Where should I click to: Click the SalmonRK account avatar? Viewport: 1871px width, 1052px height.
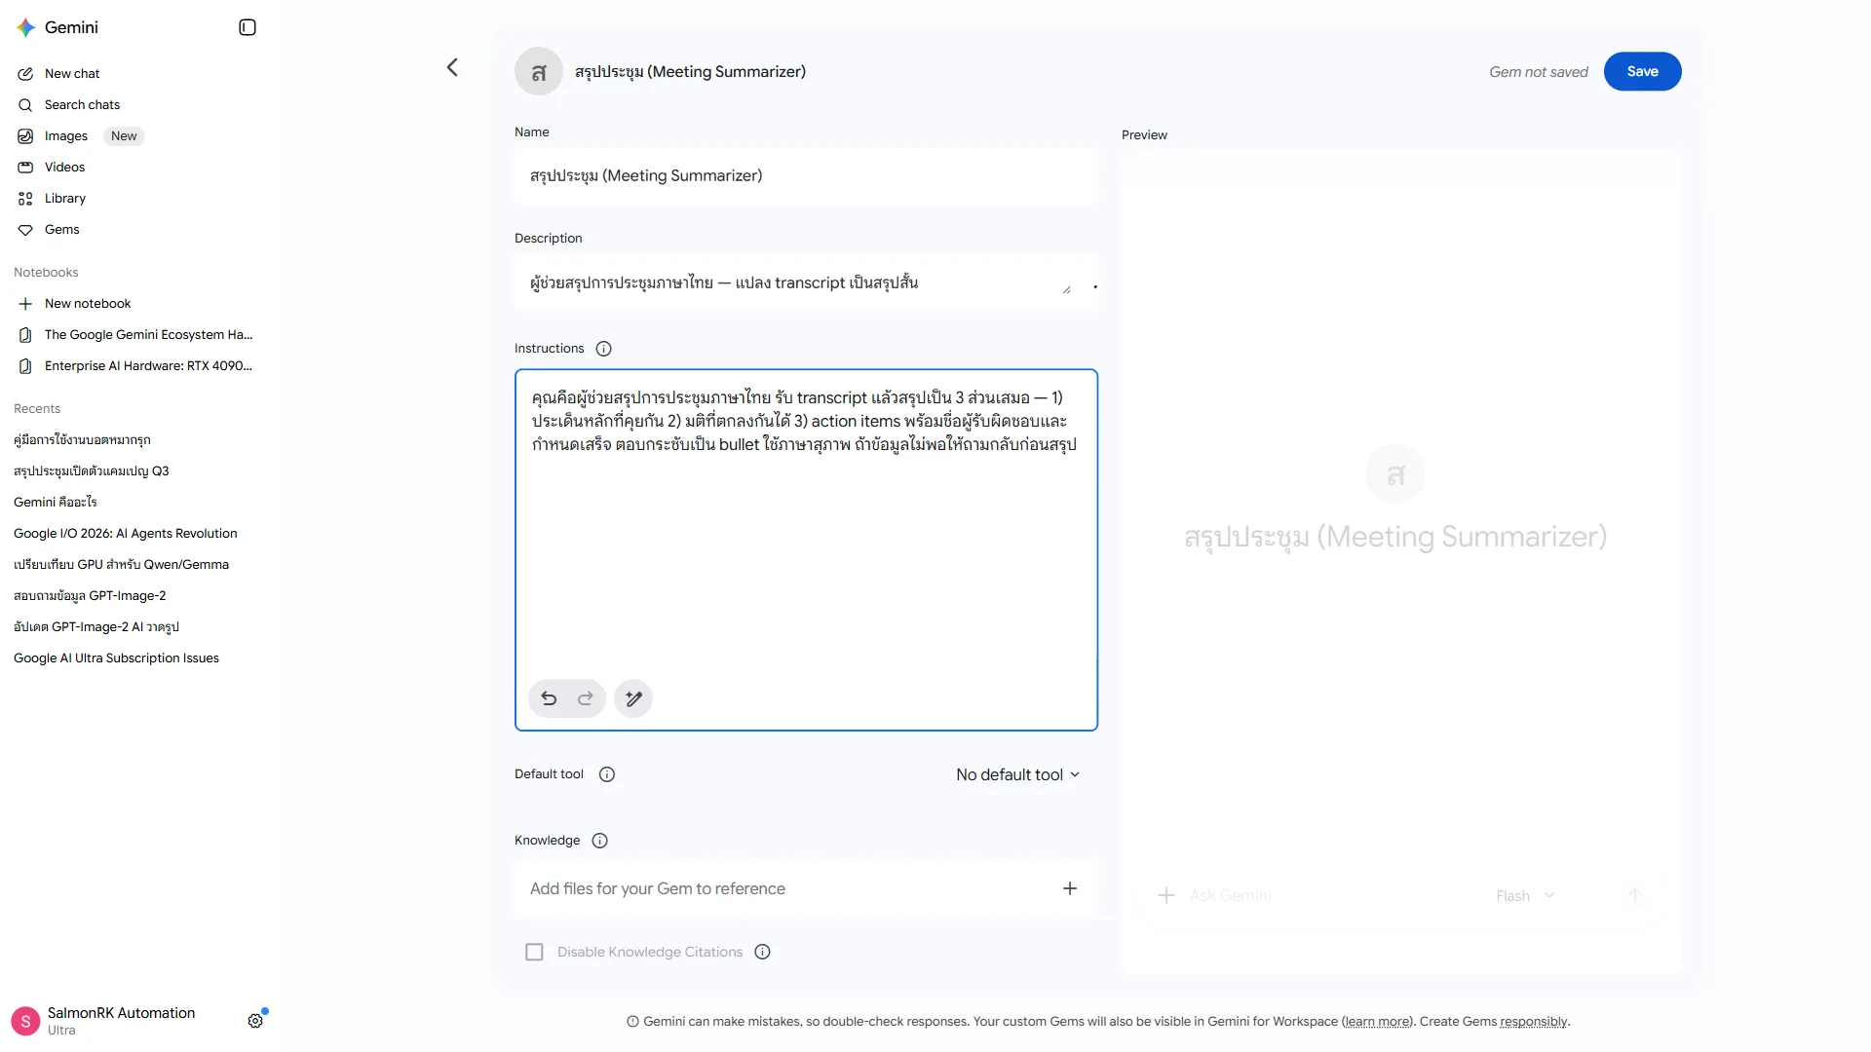[25, 1021]
